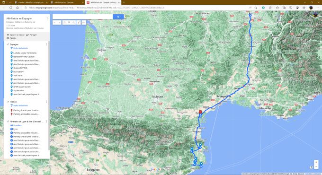Select the add directions tool

pyautogui.click(x=79, y=23)
